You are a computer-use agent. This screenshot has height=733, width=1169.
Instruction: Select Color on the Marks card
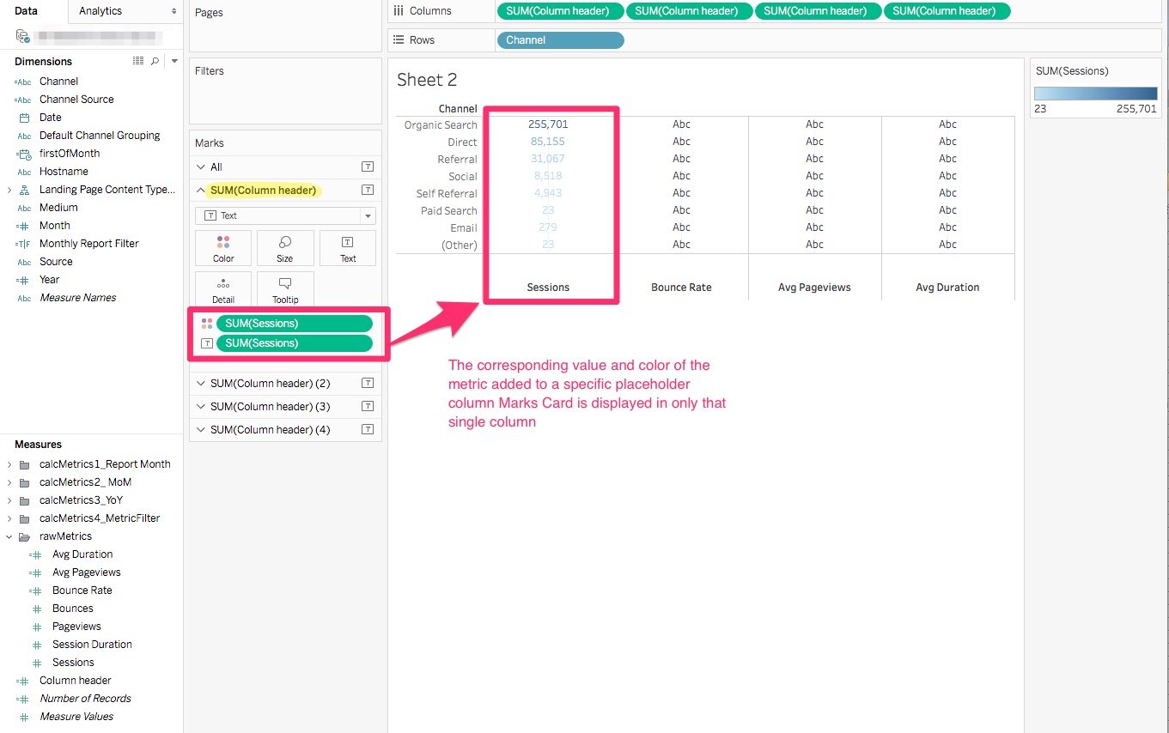pos(222,248)
